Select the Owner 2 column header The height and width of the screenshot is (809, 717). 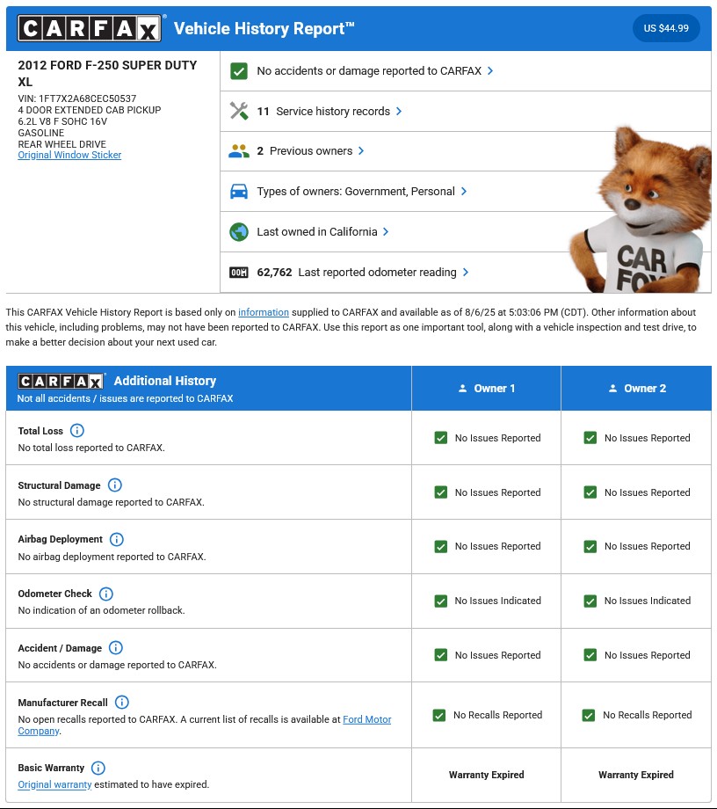pos(636,389)
